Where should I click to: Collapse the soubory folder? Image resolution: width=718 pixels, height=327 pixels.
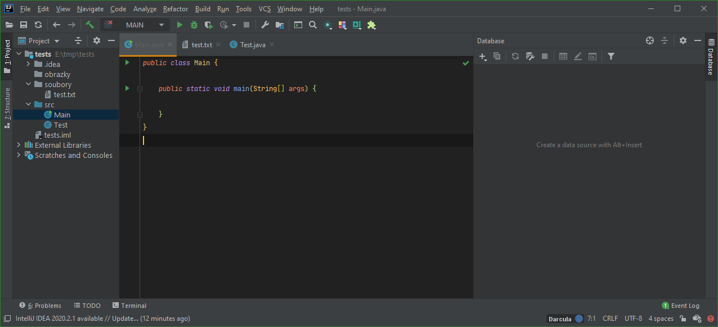pos(28,84)
